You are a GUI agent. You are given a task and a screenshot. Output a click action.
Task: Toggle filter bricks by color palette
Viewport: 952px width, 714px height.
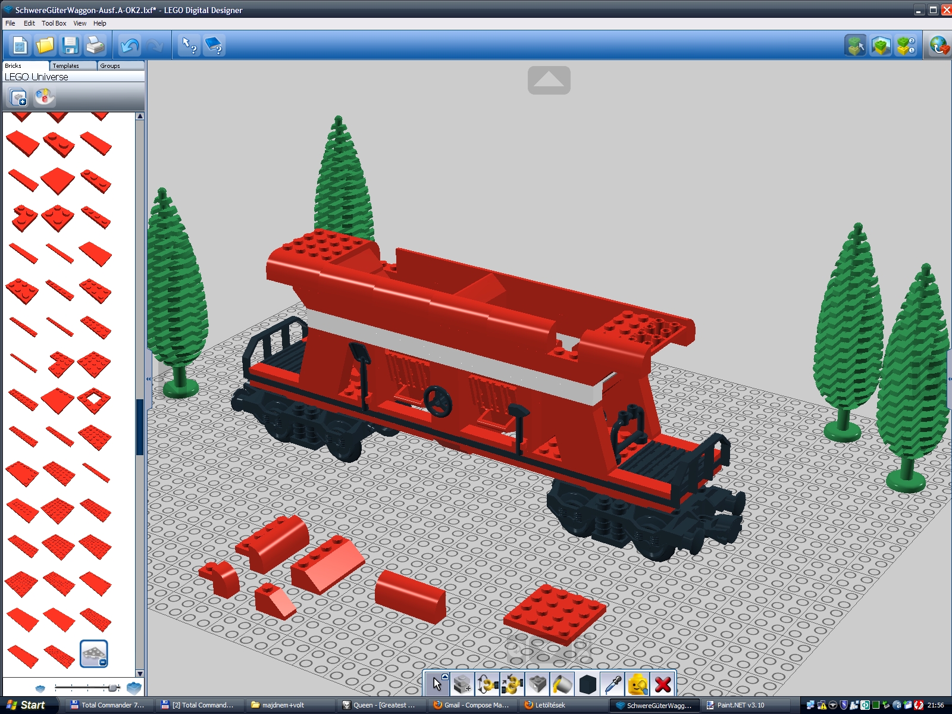coord(44,96)
